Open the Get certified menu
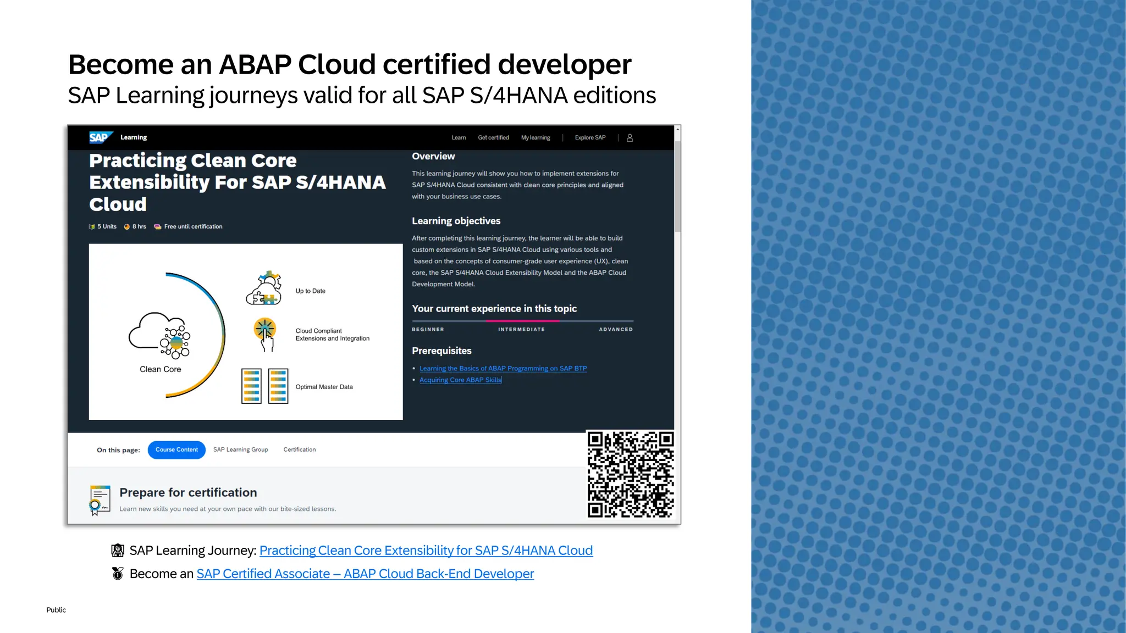This screenshot has height=633, width=1126. [x=493, y=138]
